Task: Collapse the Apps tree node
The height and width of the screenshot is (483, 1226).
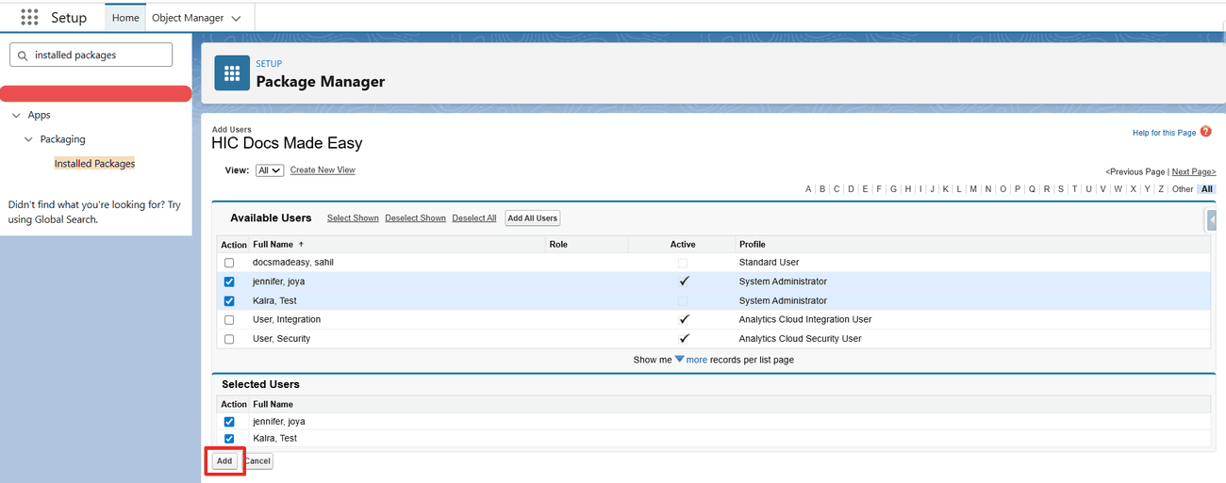Action: 16,115
